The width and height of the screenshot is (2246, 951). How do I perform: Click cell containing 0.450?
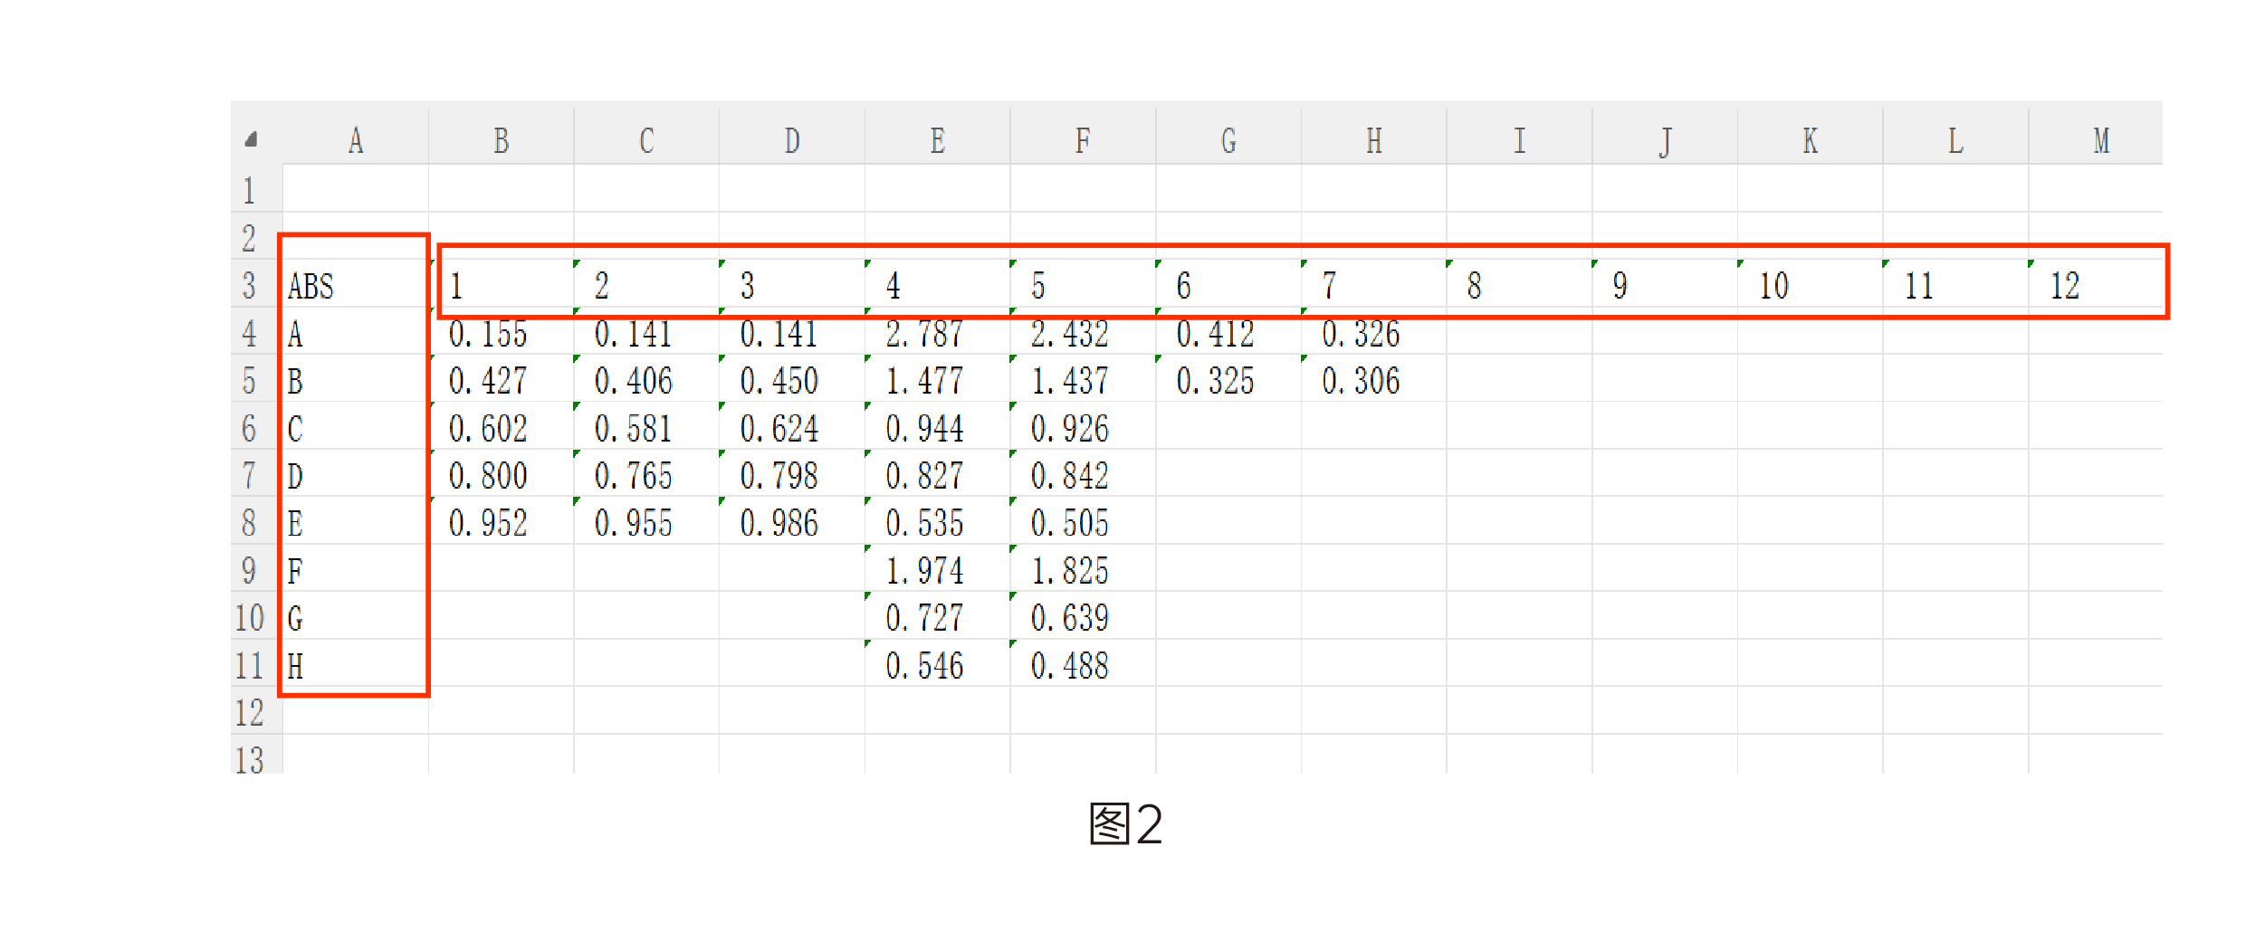point(792,378)
